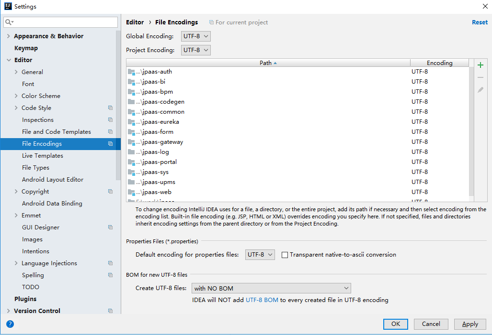Expand the Copyright node
Image resolution: width=492 pixels, height=335 pixels.
[16, 191]
